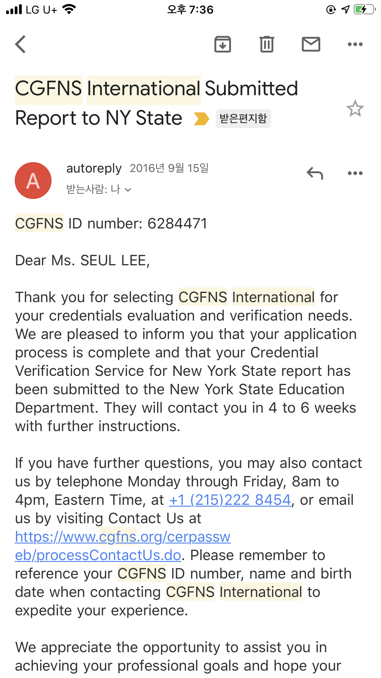Follow the eb/processContactUs.do link portion
This screenshot has width=381, height=678.
coord(98,555)
